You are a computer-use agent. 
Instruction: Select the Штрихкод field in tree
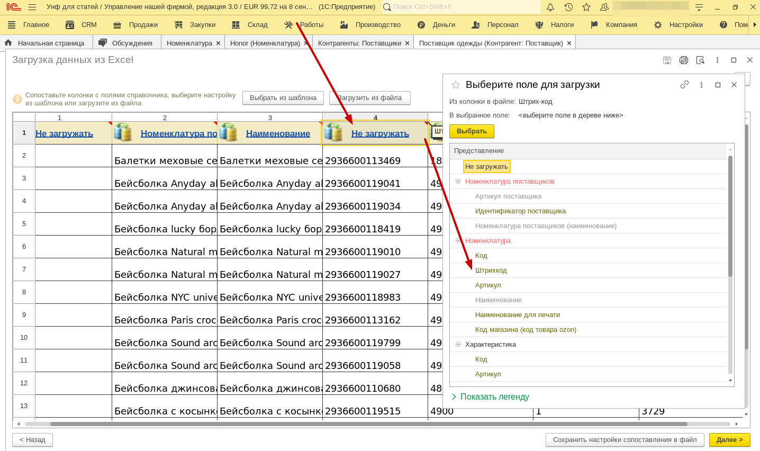coord(491,270)
